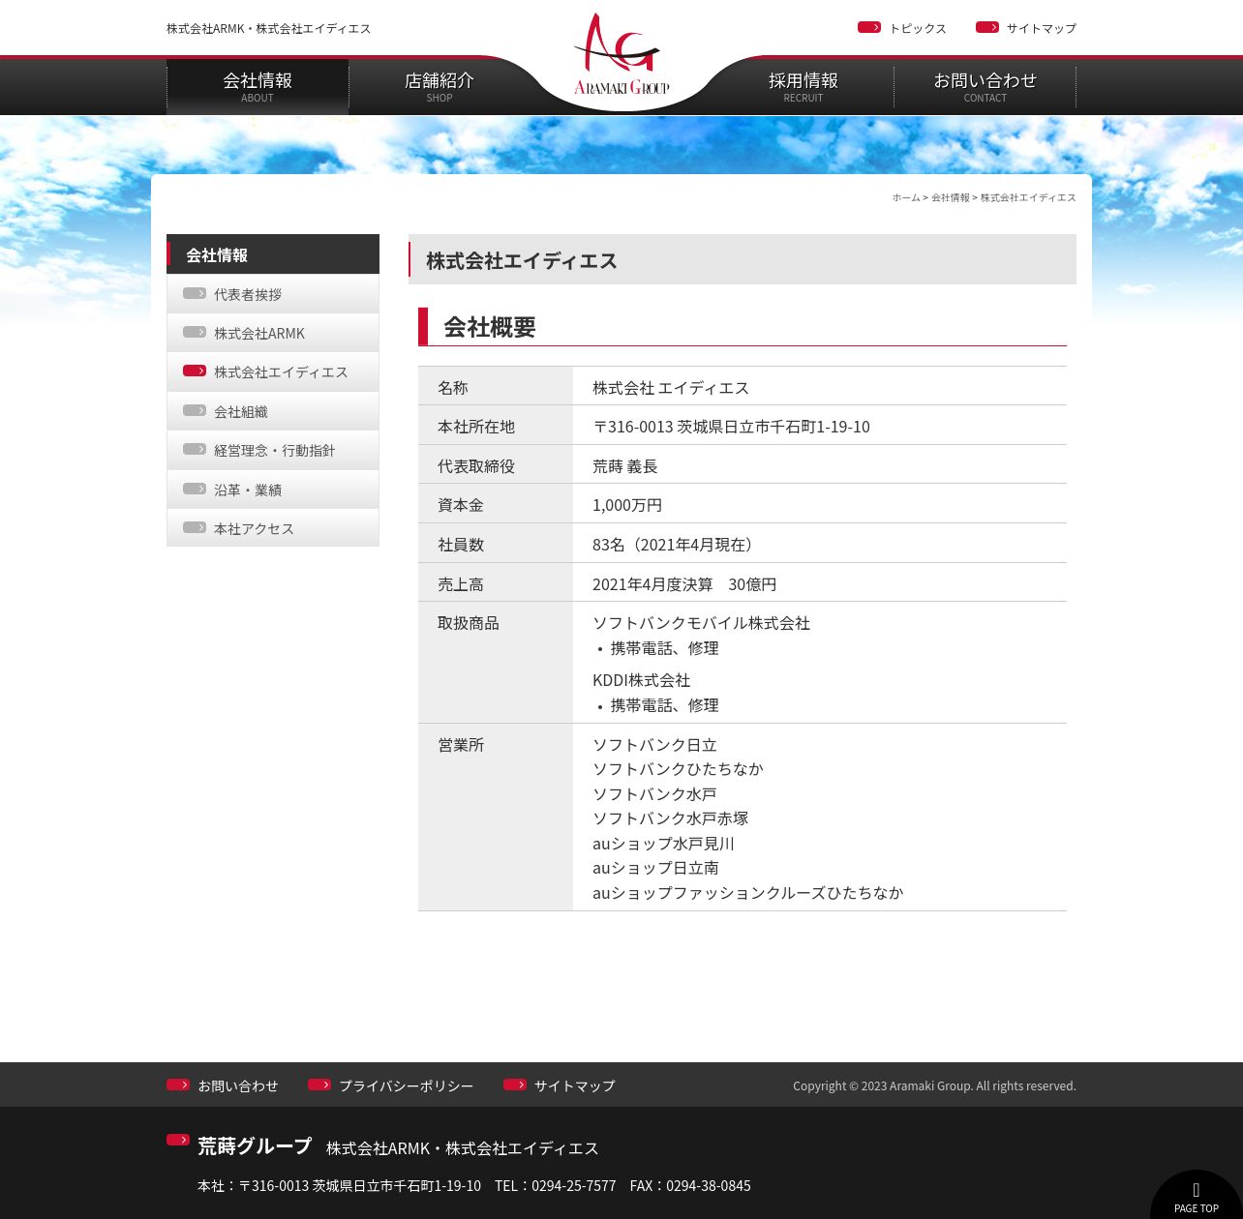This screenshot has height=1219, width=1243.
Task: Click gray arrow icon beside 代表者挨拶
Action: pos(195,293)
